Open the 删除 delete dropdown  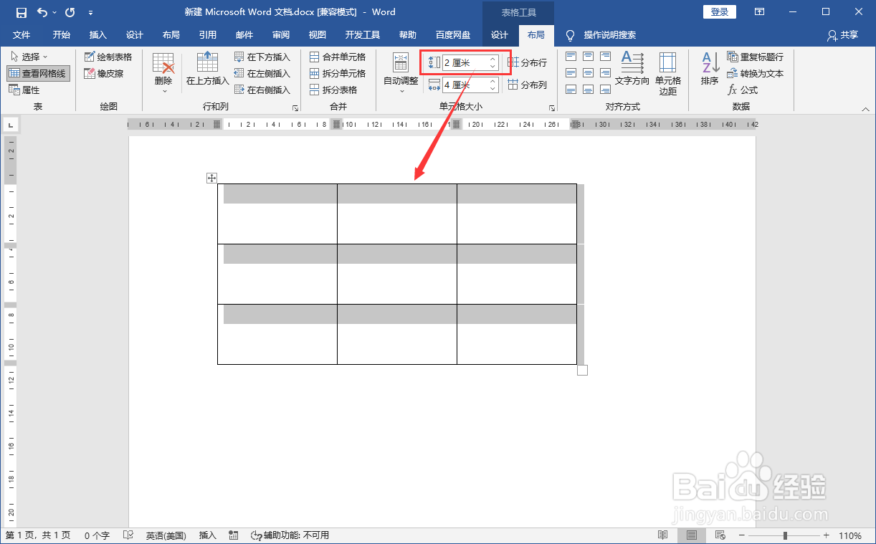[x=163, y=73]
